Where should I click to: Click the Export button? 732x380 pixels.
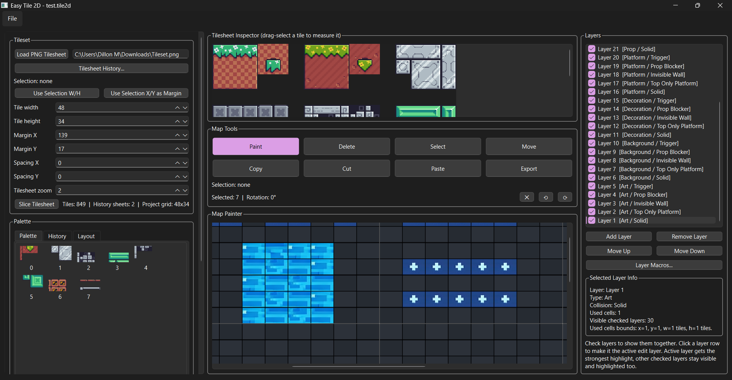tap(529, 169)
